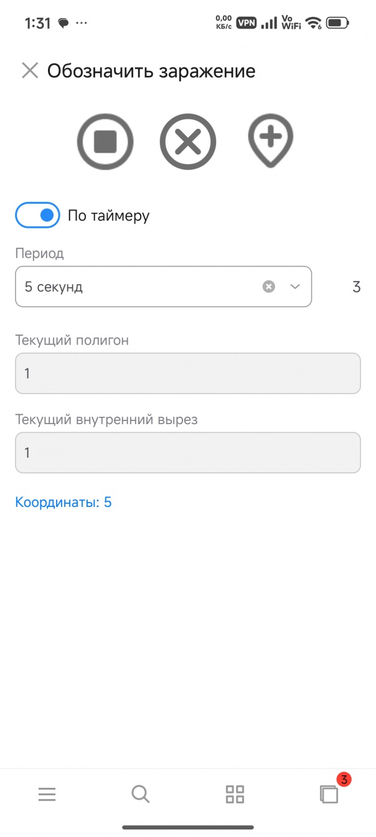Tap the По таймеру label
376x837 pixels.
click(x=109, y=216)
